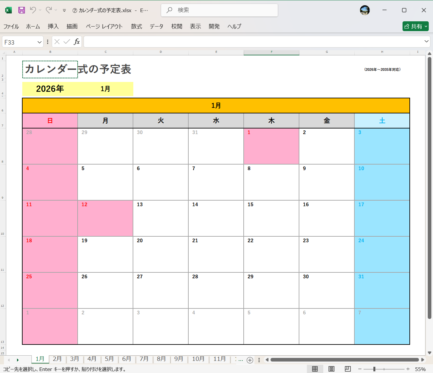The width and height of the screenshot is (433, 373).
Task: Adjust the zoom slider
Action: [x=373, y=369]
